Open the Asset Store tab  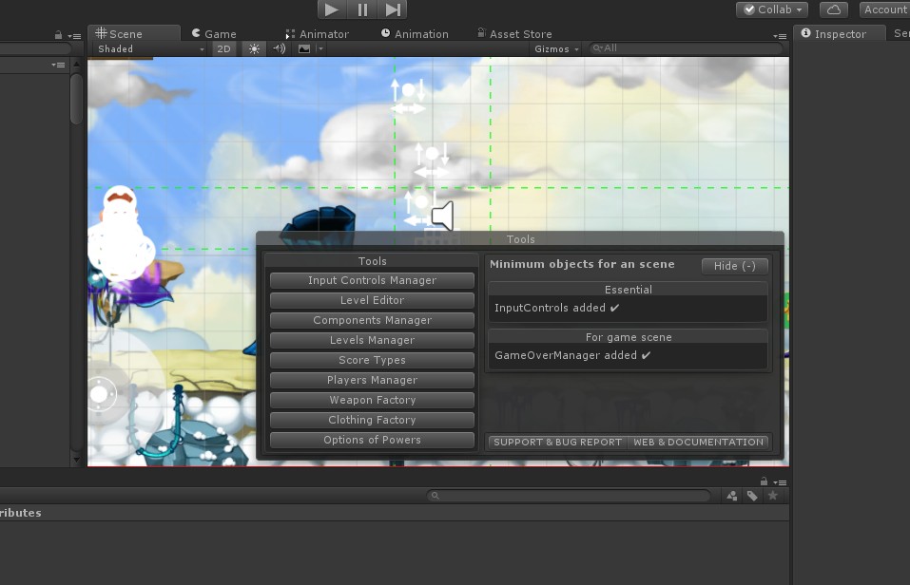point(514,33)
